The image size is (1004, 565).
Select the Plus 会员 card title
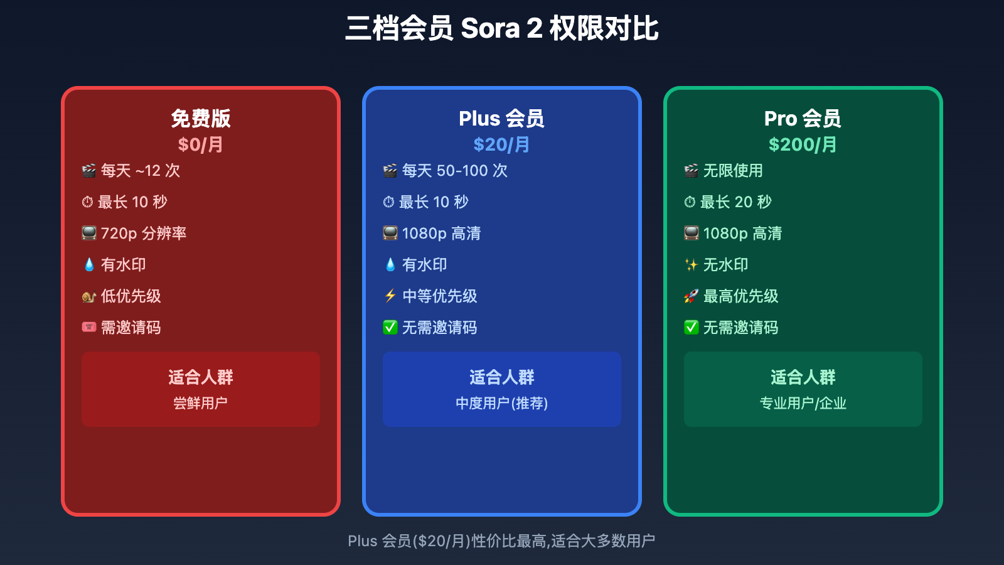[501, 118]
